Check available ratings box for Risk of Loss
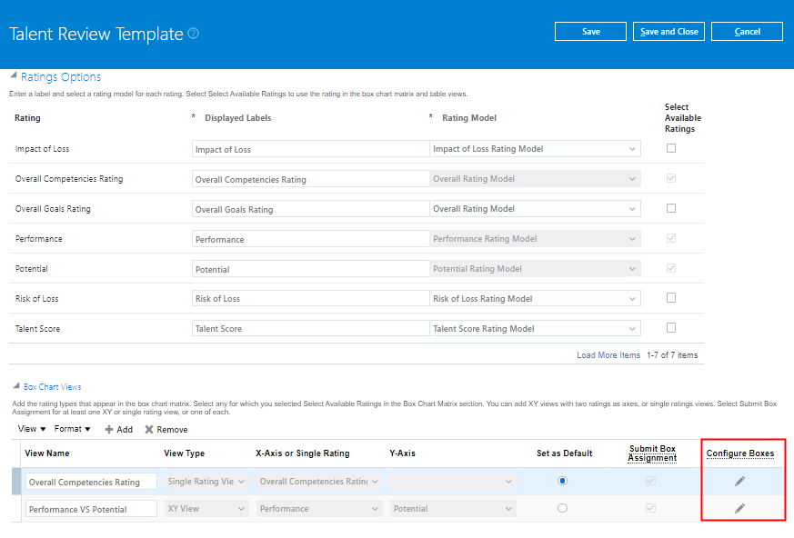 (670, 298)
